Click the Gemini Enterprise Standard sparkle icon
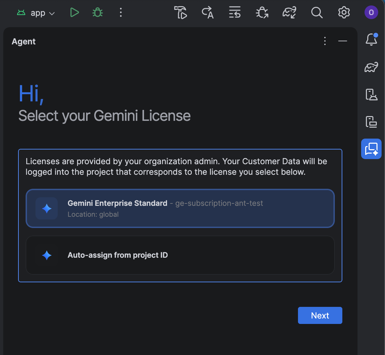 pyautogui.click(x=47, y=209)
